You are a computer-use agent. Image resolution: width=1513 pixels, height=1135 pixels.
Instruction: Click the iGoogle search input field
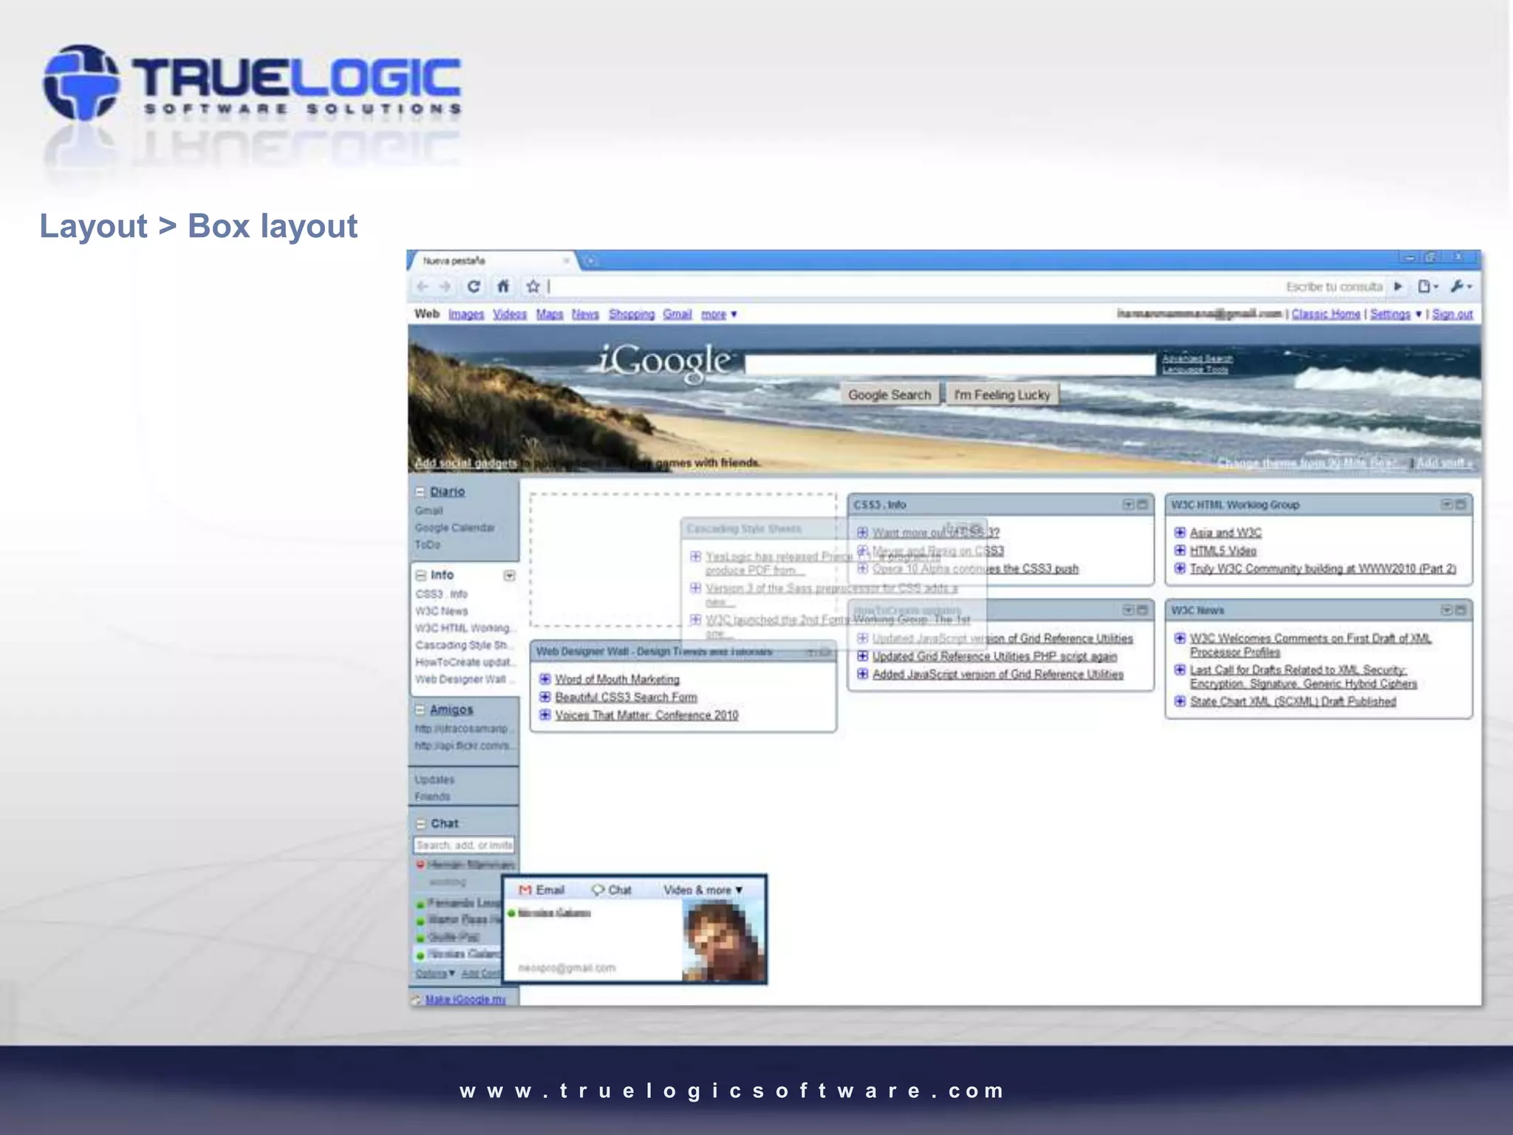pos(949,365)
